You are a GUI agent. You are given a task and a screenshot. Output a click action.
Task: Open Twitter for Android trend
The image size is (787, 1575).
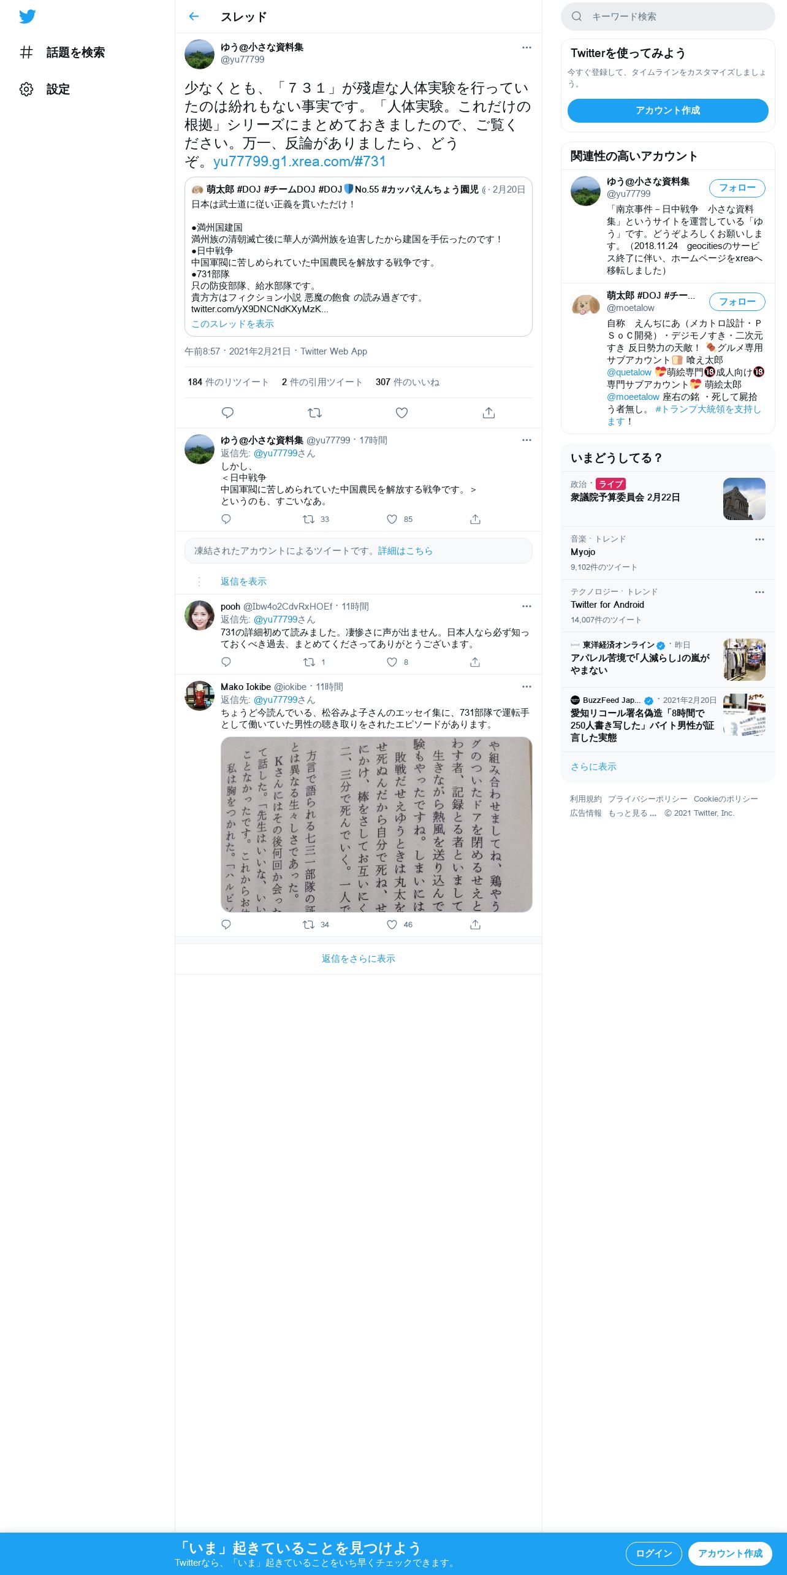[668, 605]
